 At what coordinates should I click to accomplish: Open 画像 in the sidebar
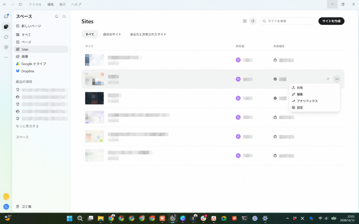pos(41,56)
